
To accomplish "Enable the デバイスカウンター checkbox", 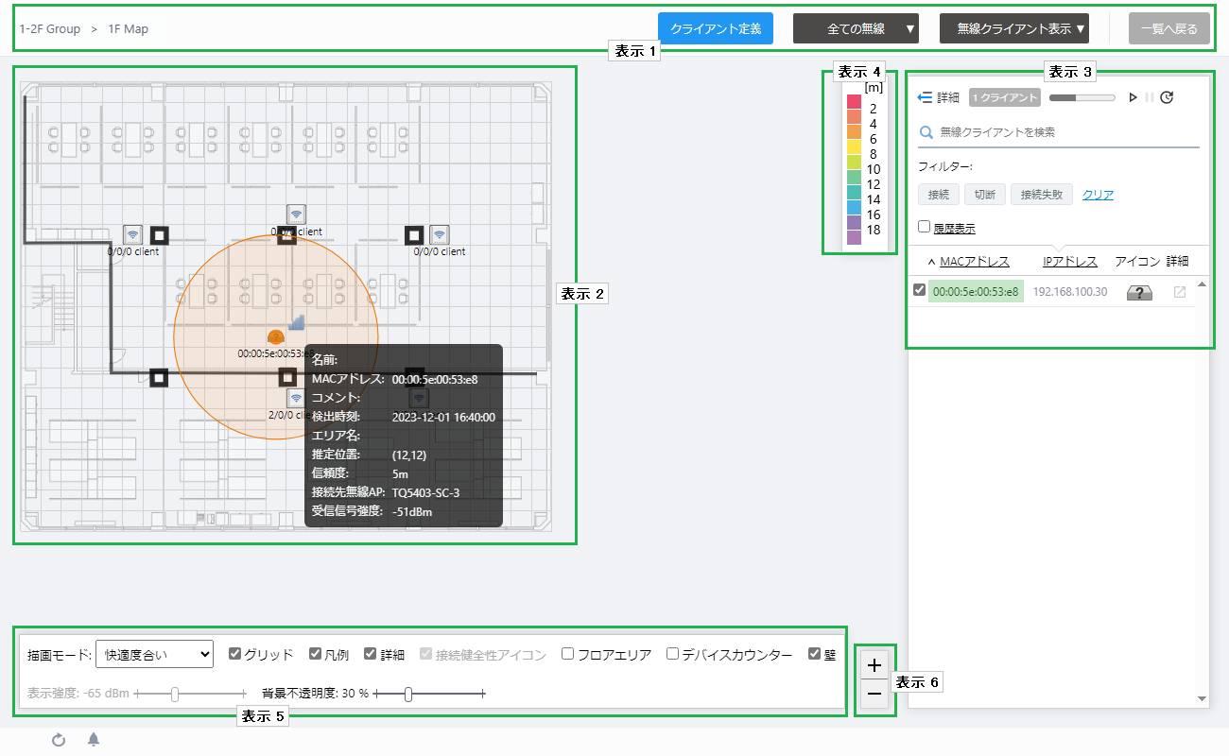I will coord(672,653).
